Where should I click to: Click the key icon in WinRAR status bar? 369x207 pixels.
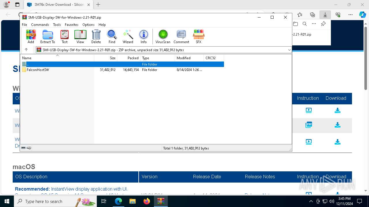pos(29,148)
